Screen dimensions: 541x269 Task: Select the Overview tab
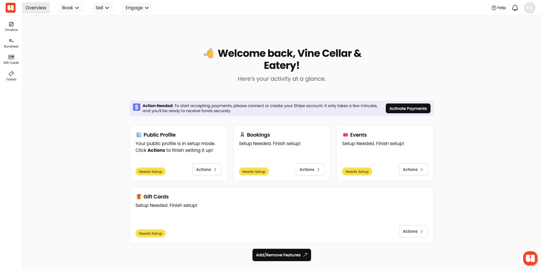point(36,8)
